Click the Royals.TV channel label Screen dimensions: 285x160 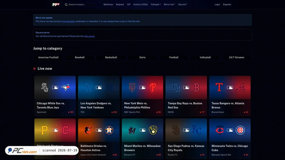point(173,155)
